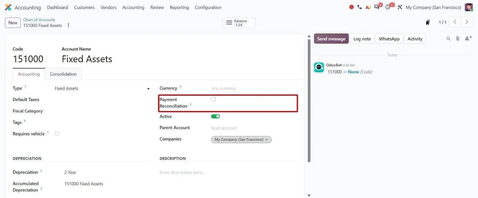Open the activities clock icon
The height and width of the screenshot is (198, 478).
pyautogui.click(x=388, y=7)
